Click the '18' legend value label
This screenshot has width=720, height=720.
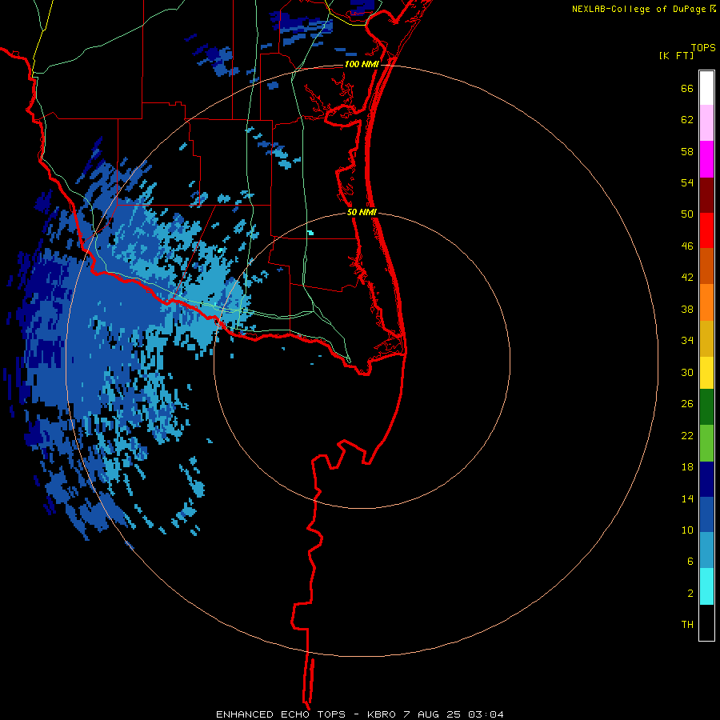pyautogui.click(x=687, y=467)
